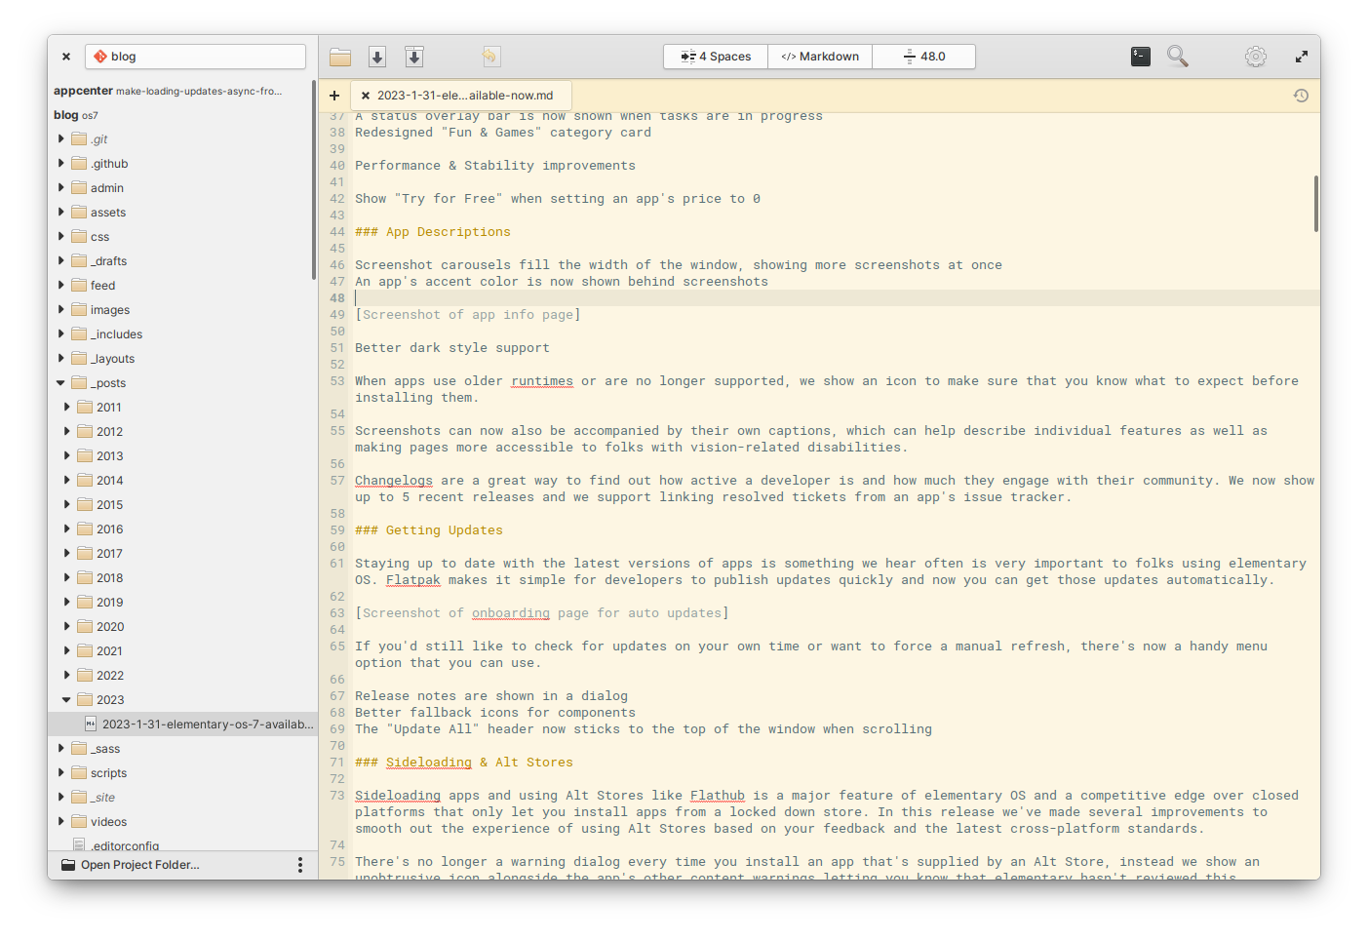Open the 4 Spaces indentation dropdown
Viewport: 1368px width, 940px height.
(716, 57)
